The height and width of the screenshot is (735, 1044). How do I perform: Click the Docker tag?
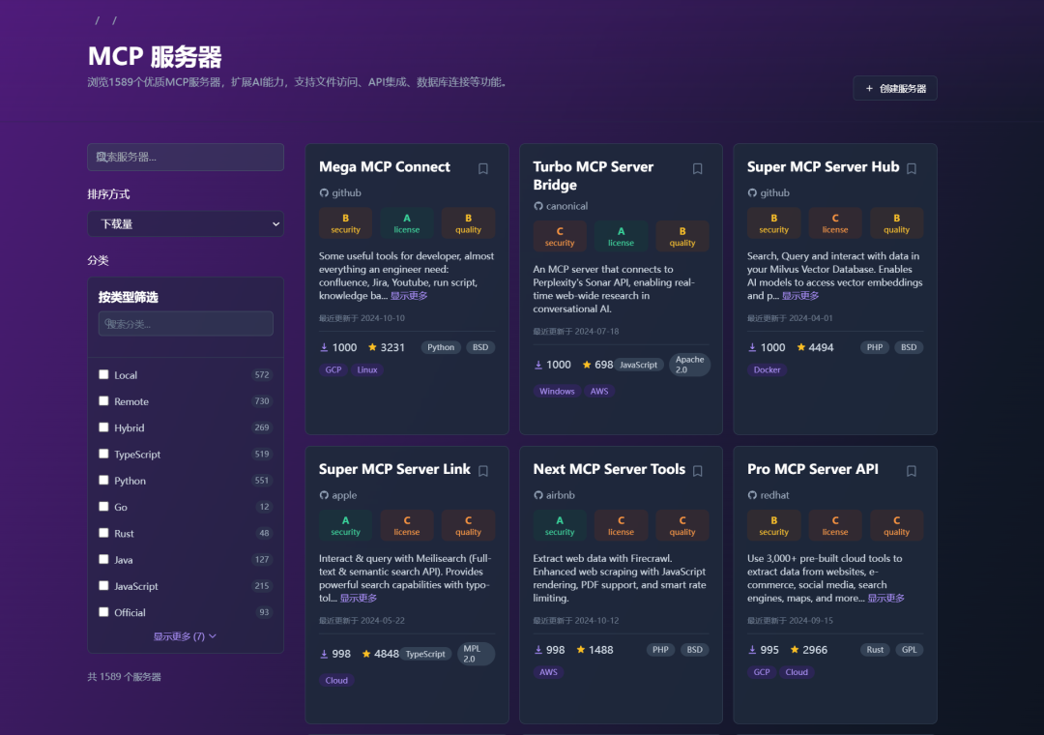point(767,369)
